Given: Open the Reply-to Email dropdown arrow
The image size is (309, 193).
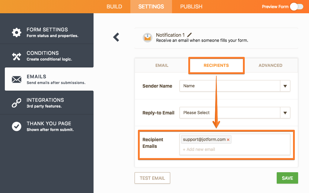Looking at the screenshot, I should click(285, 113).
